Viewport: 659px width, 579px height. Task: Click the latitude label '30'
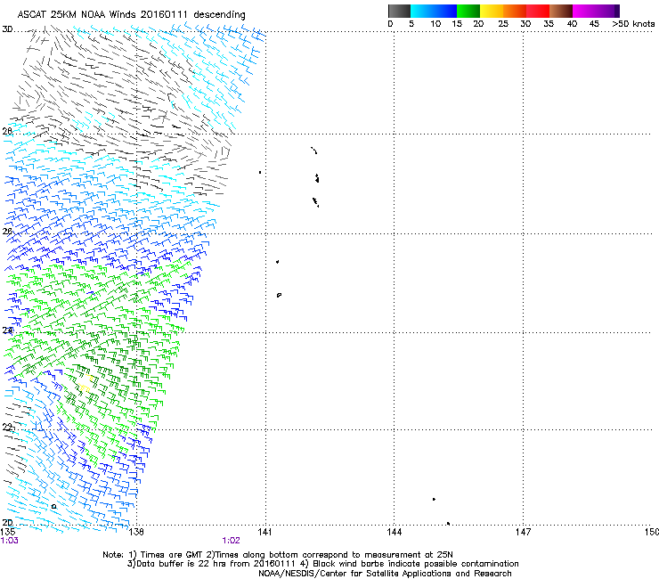coord(7,29)
